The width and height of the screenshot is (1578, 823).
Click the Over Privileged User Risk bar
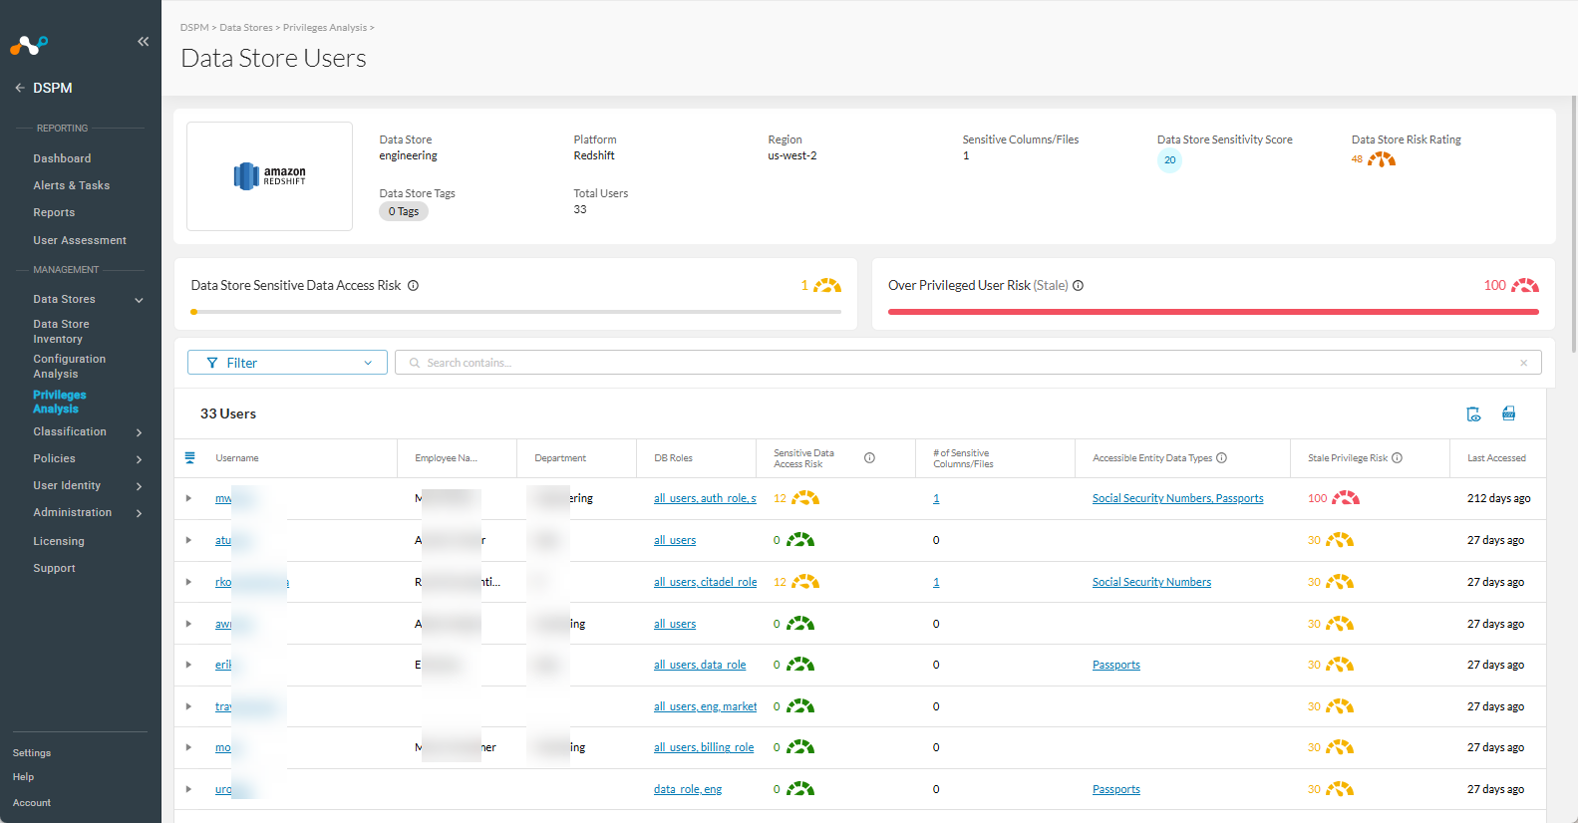(1213, 312)
